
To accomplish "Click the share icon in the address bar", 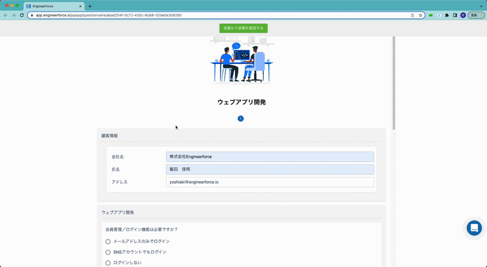I will pos(412,15).
